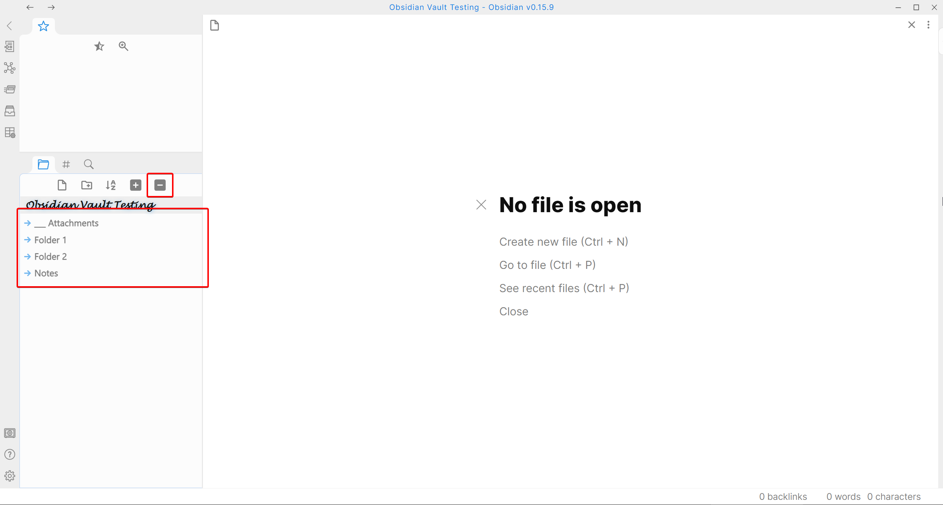Image resolution: width=943 pixels, height=505 pixels.
Task: Expand the Notes folder
Action: (x=46, y=273)
